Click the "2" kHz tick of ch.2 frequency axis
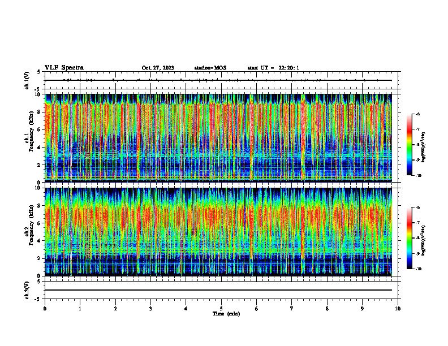This screenshot has height=346, width=448. click(40, 258)
